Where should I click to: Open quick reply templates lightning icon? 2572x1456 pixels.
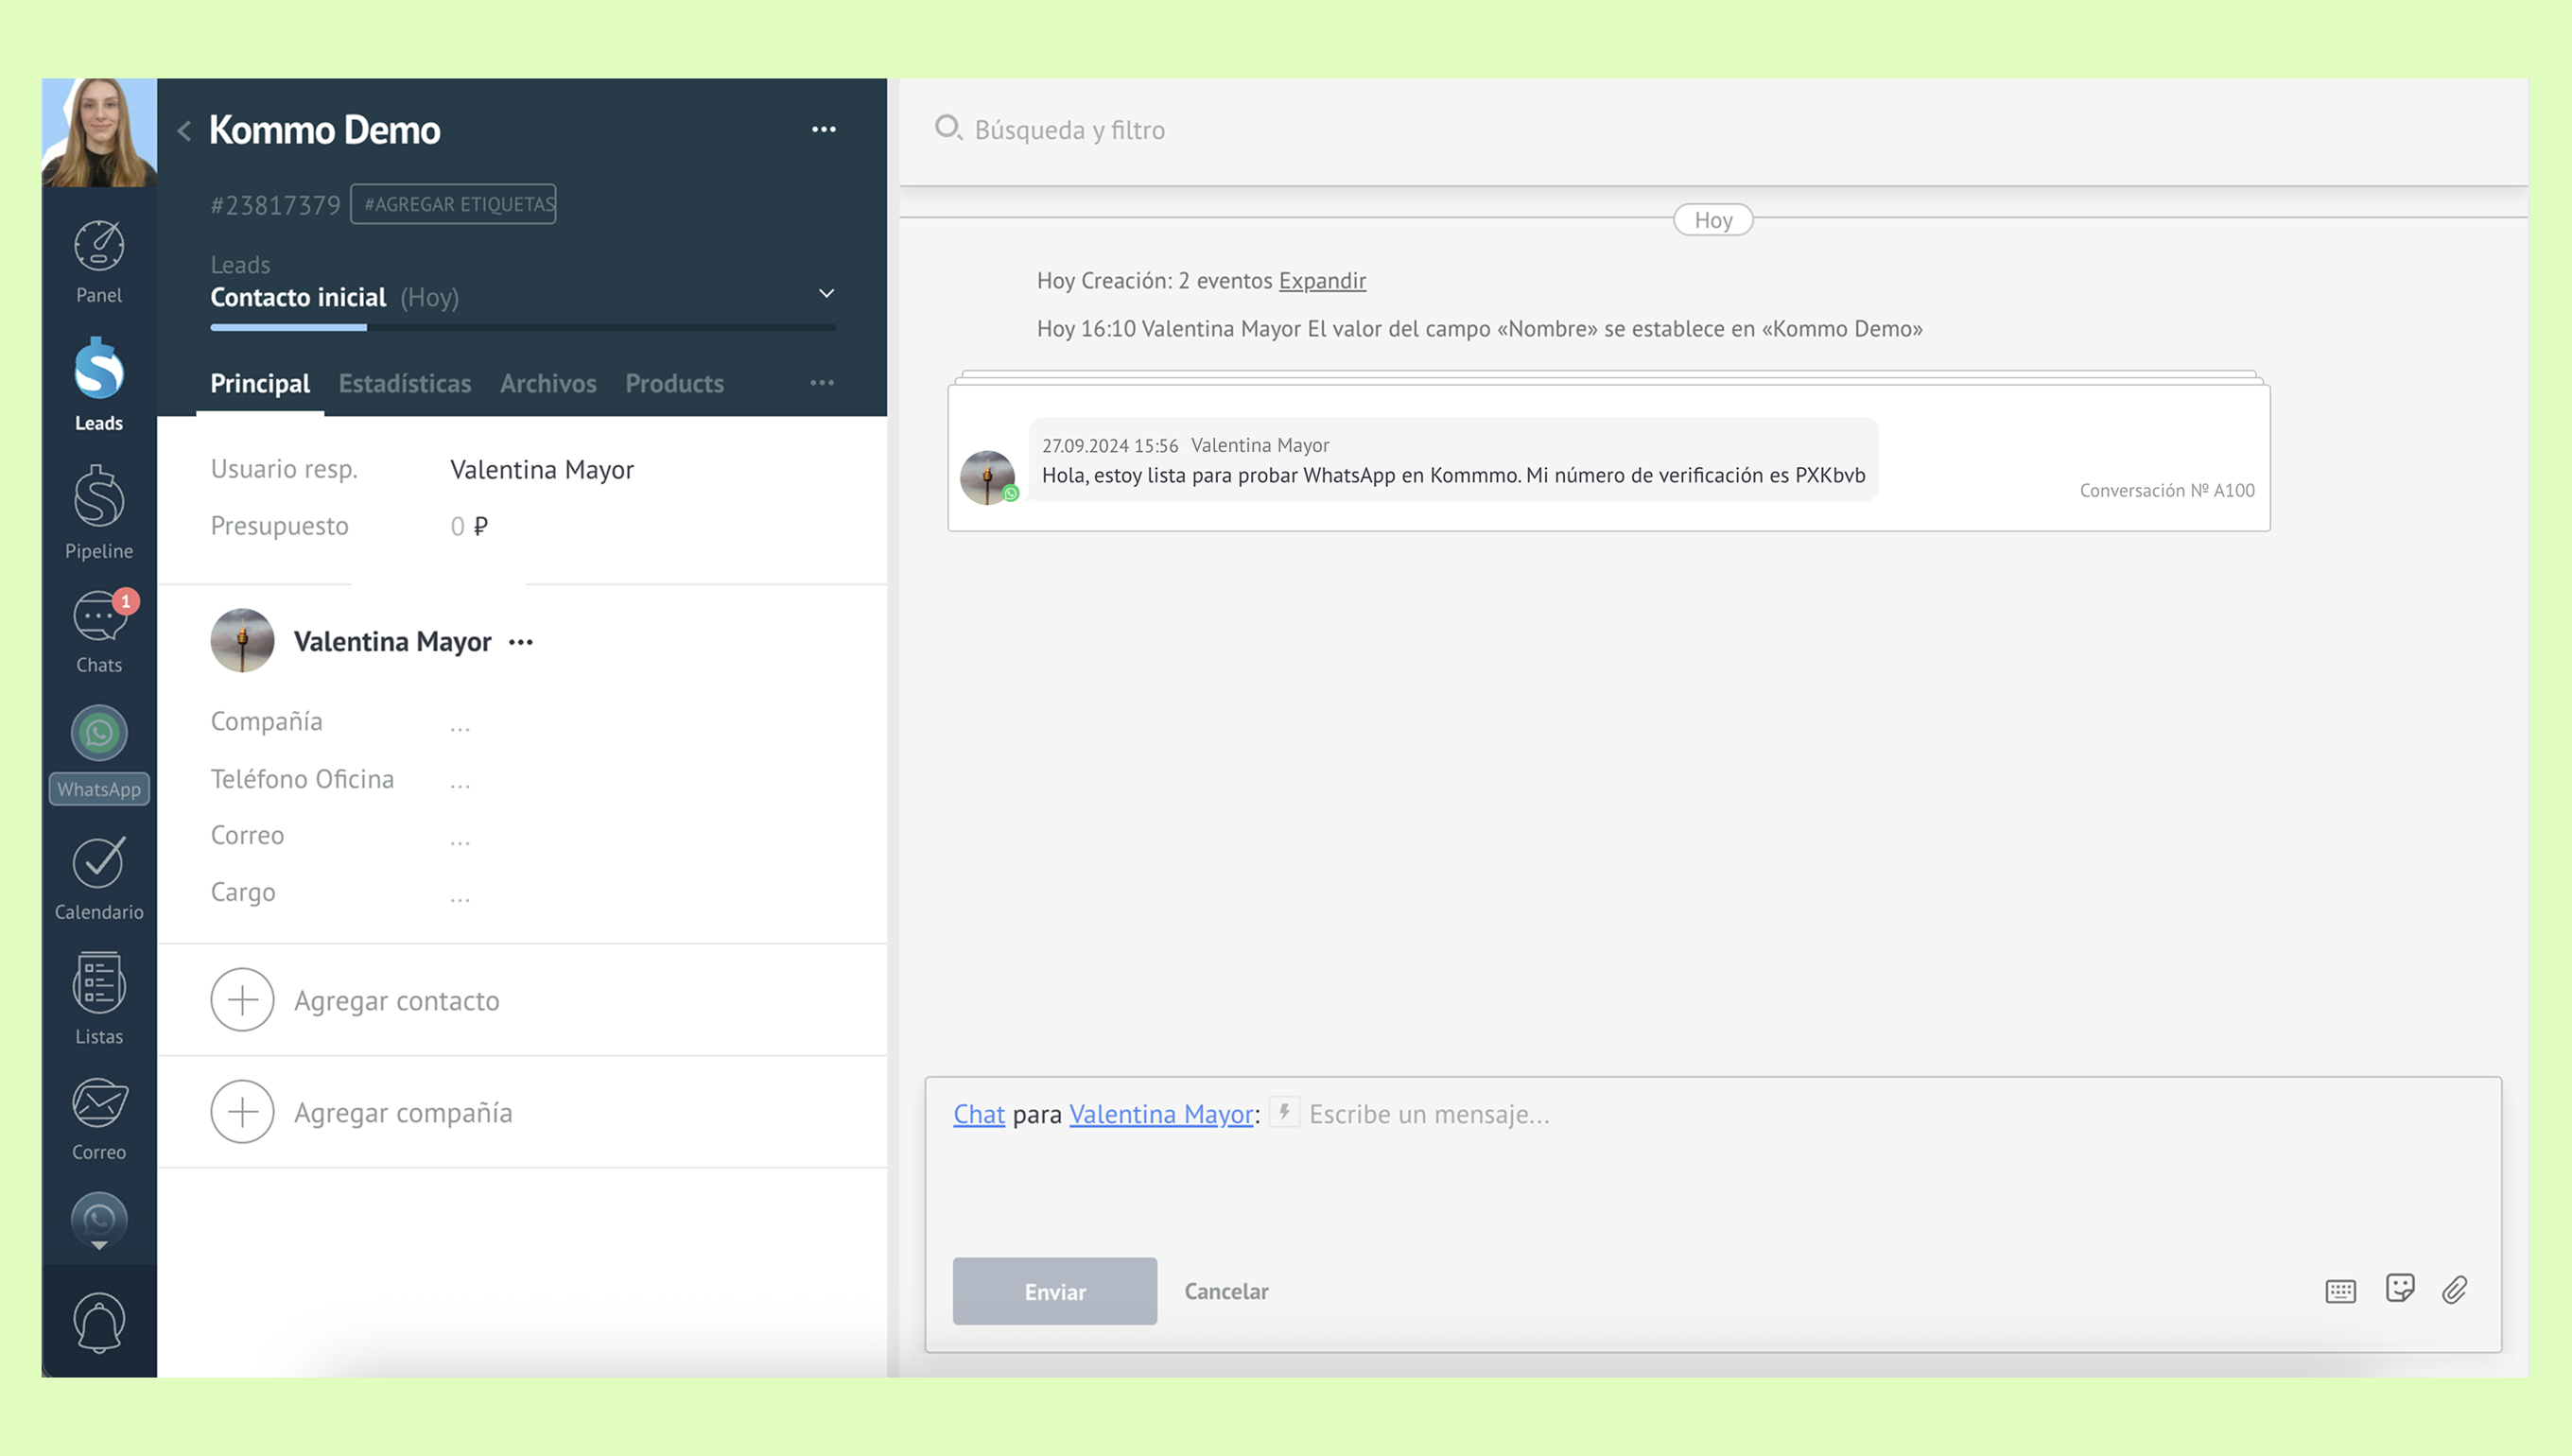pos(1284,1112)
